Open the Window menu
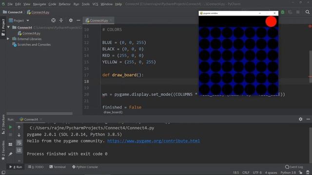 coord(106,4)
